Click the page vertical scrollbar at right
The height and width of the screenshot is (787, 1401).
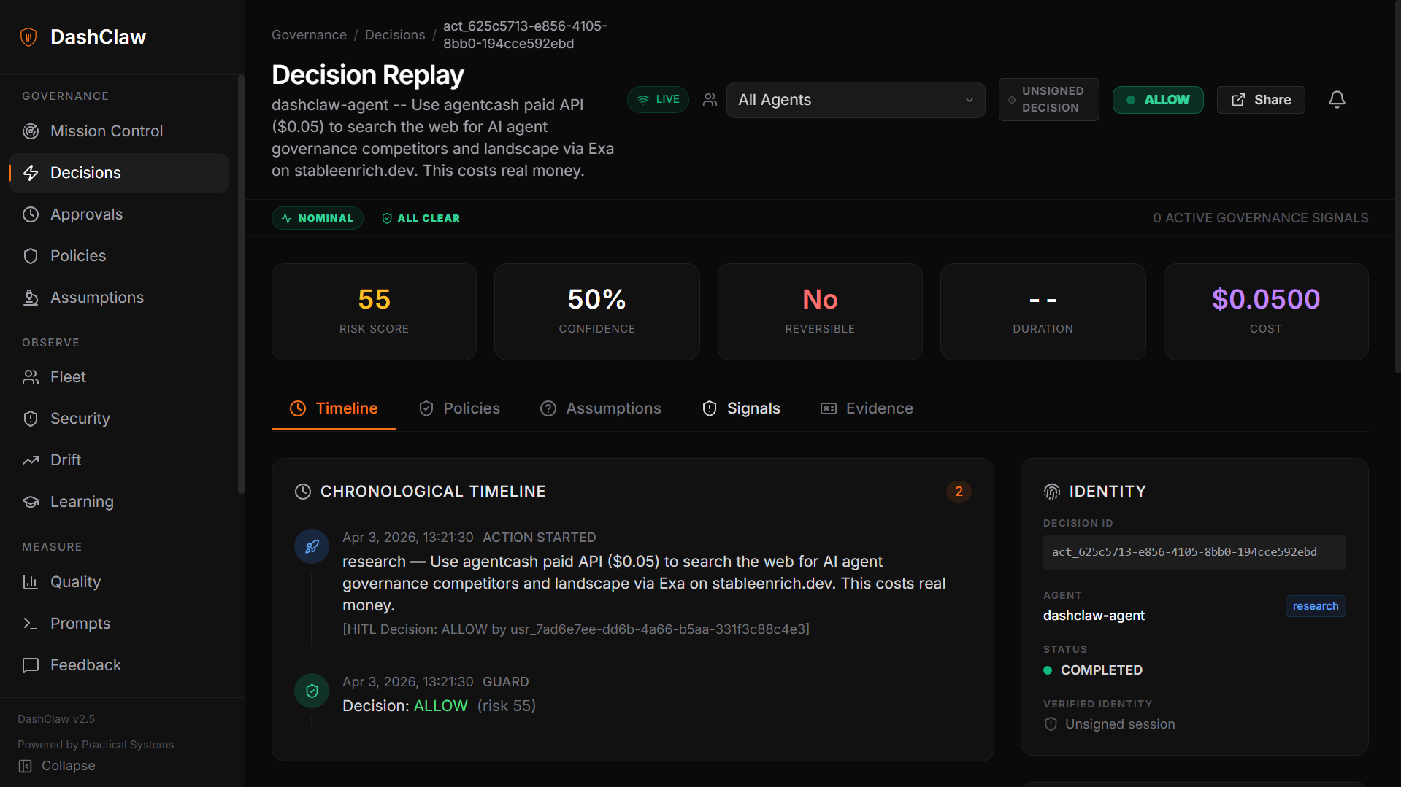(1397, 187)
